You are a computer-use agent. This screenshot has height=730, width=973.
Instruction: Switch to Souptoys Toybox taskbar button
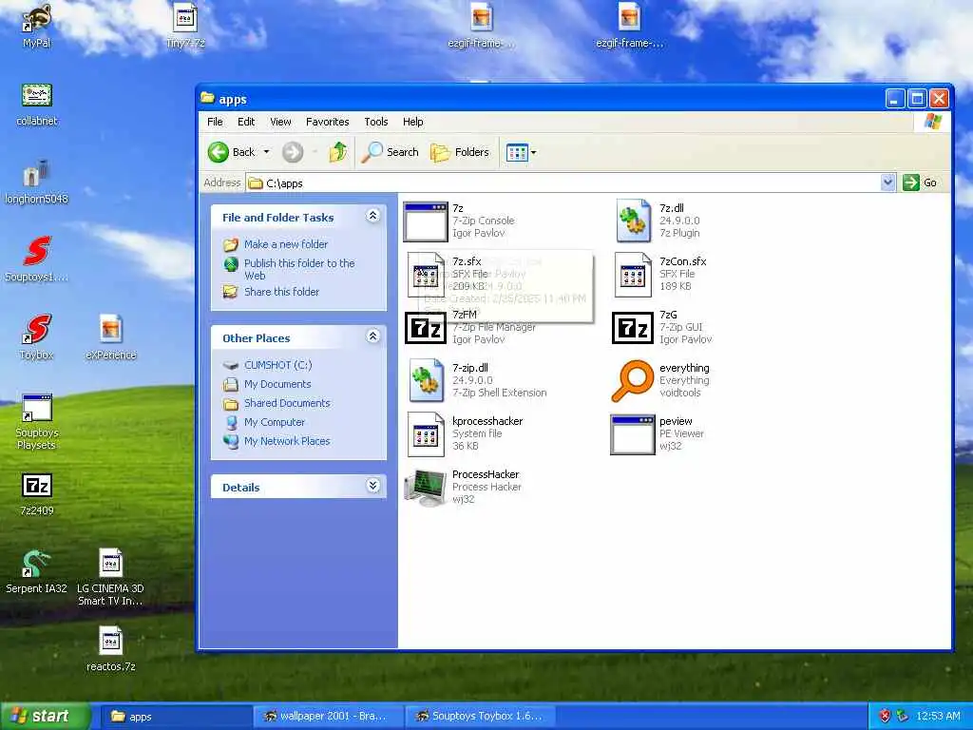(480, 717)
